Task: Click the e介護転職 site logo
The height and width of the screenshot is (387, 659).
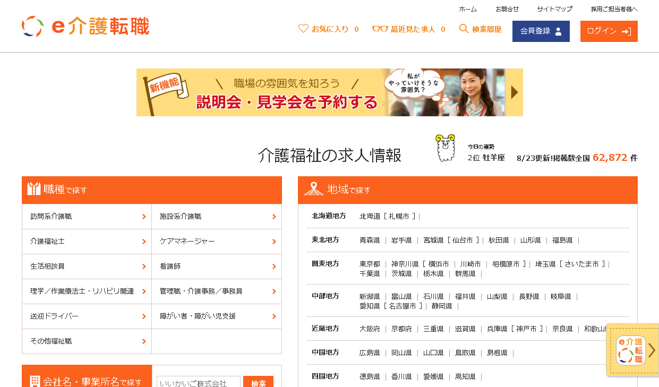Action: point(85,27)
